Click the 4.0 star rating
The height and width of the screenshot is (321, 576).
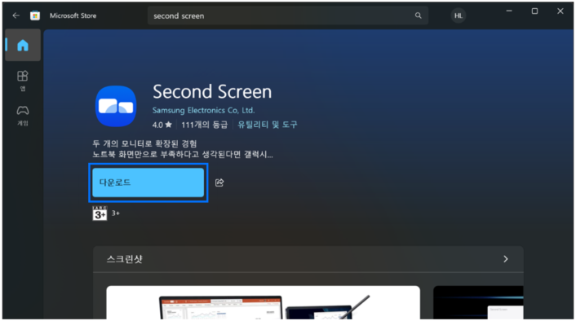pyautogui.click(x=162, y=125)
